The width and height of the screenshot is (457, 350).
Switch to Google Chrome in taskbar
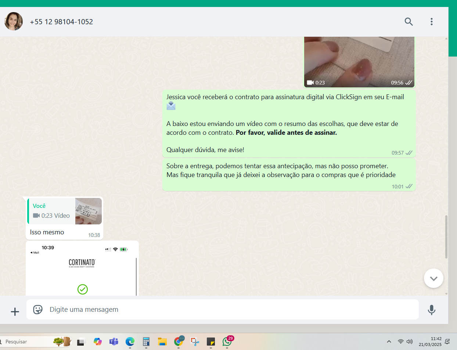(x=179, y=341)
